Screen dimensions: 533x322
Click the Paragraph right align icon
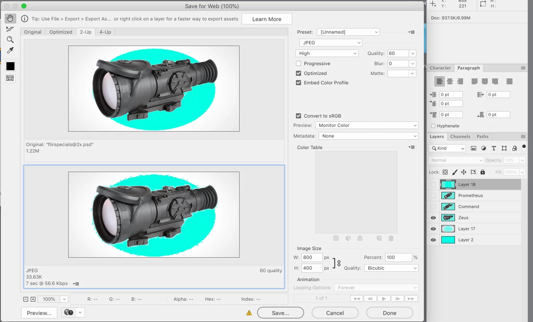point(460,81)
